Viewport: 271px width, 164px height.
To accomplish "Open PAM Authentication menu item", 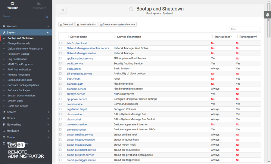I will pyautogui.click(x=19, y=69).
